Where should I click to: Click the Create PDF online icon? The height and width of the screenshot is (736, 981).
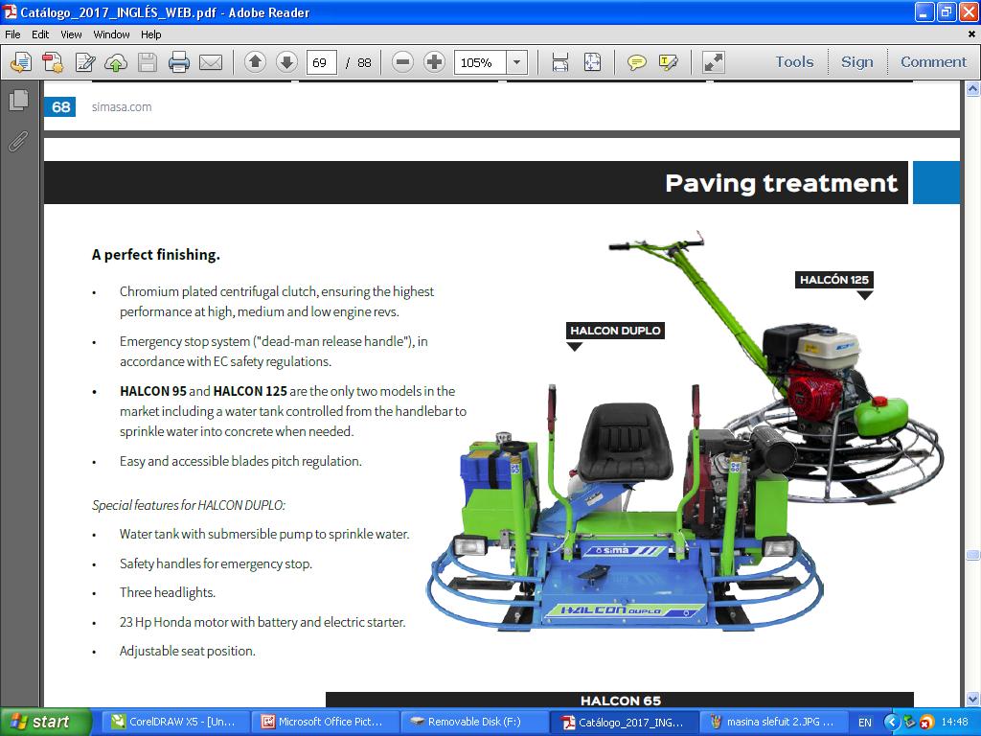point(21,62)
